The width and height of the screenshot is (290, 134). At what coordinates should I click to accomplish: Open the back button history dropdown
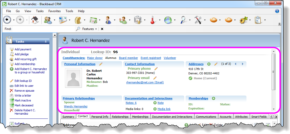14,20
